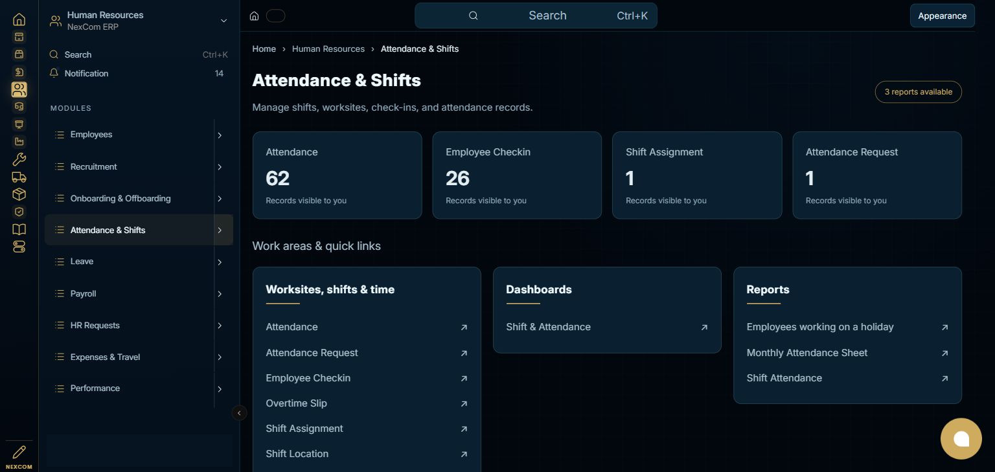
Task: Click the home icon in the top bar
Action: (x=255, y=16)
